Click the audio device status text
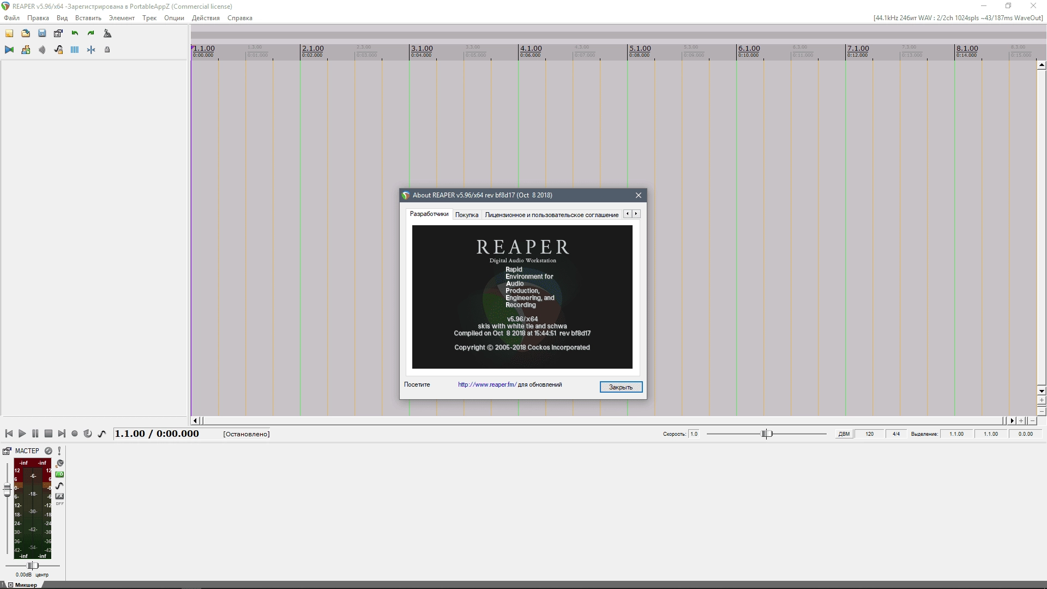 click(958, 18)
